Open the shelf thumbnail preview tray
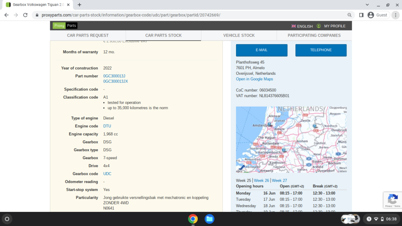402x226 pixels. pyautogui.click(x=350, y=219)
